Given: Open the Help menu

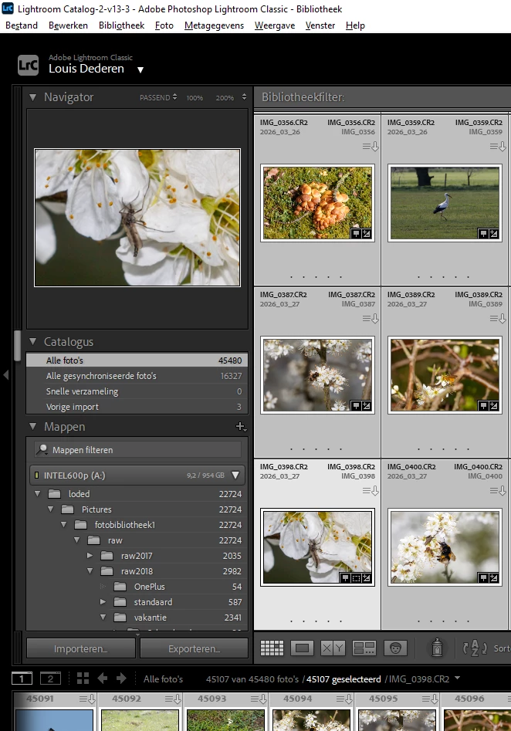Looking at the screenshot, I should pos(355,25).
